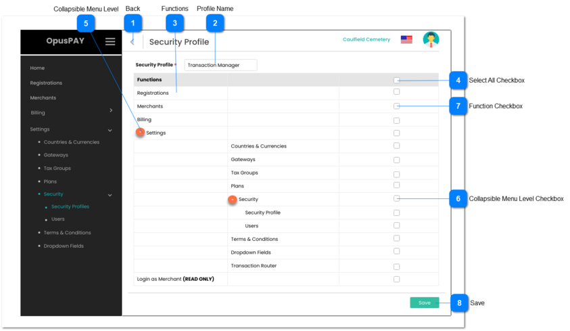
Task: Click the Save button
Action: tap(424, 303)
